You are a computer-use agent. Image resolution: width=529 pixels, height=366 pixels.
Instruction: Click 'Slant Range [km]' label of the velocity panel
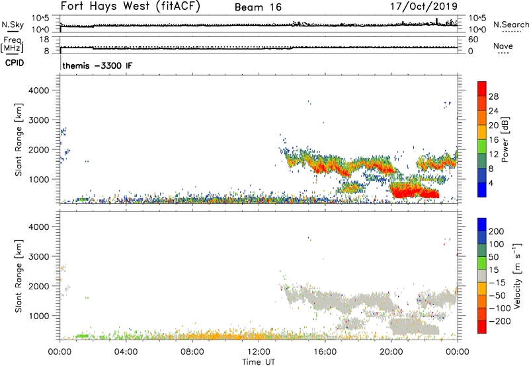coord(19,275)
